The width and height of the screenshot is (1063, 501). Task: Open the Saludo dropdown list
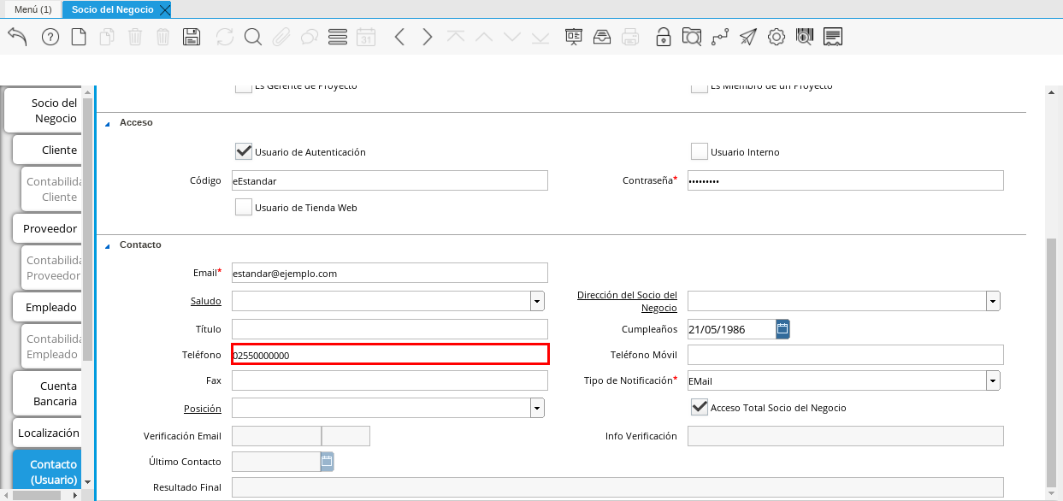[537, 301]
